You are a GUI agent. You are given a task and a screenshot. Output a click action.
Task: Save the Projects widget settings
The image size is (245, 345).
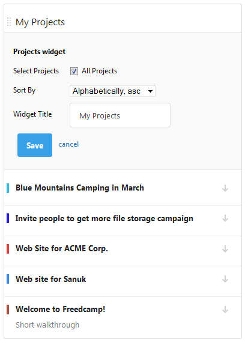click(35, 145)
